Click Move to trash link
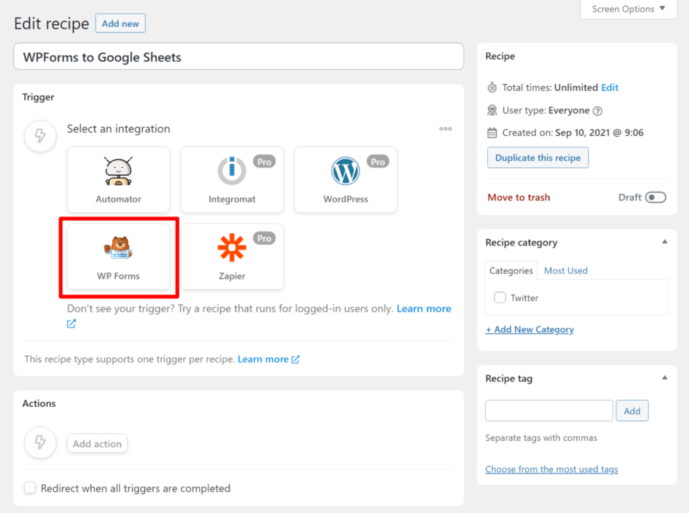This screenshot has height=513, width=689. [519, 198]
